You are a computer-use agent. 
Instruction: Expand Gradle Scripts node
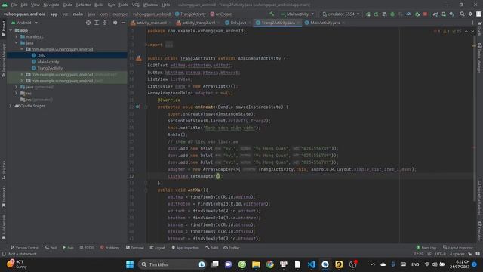(11, 106)
